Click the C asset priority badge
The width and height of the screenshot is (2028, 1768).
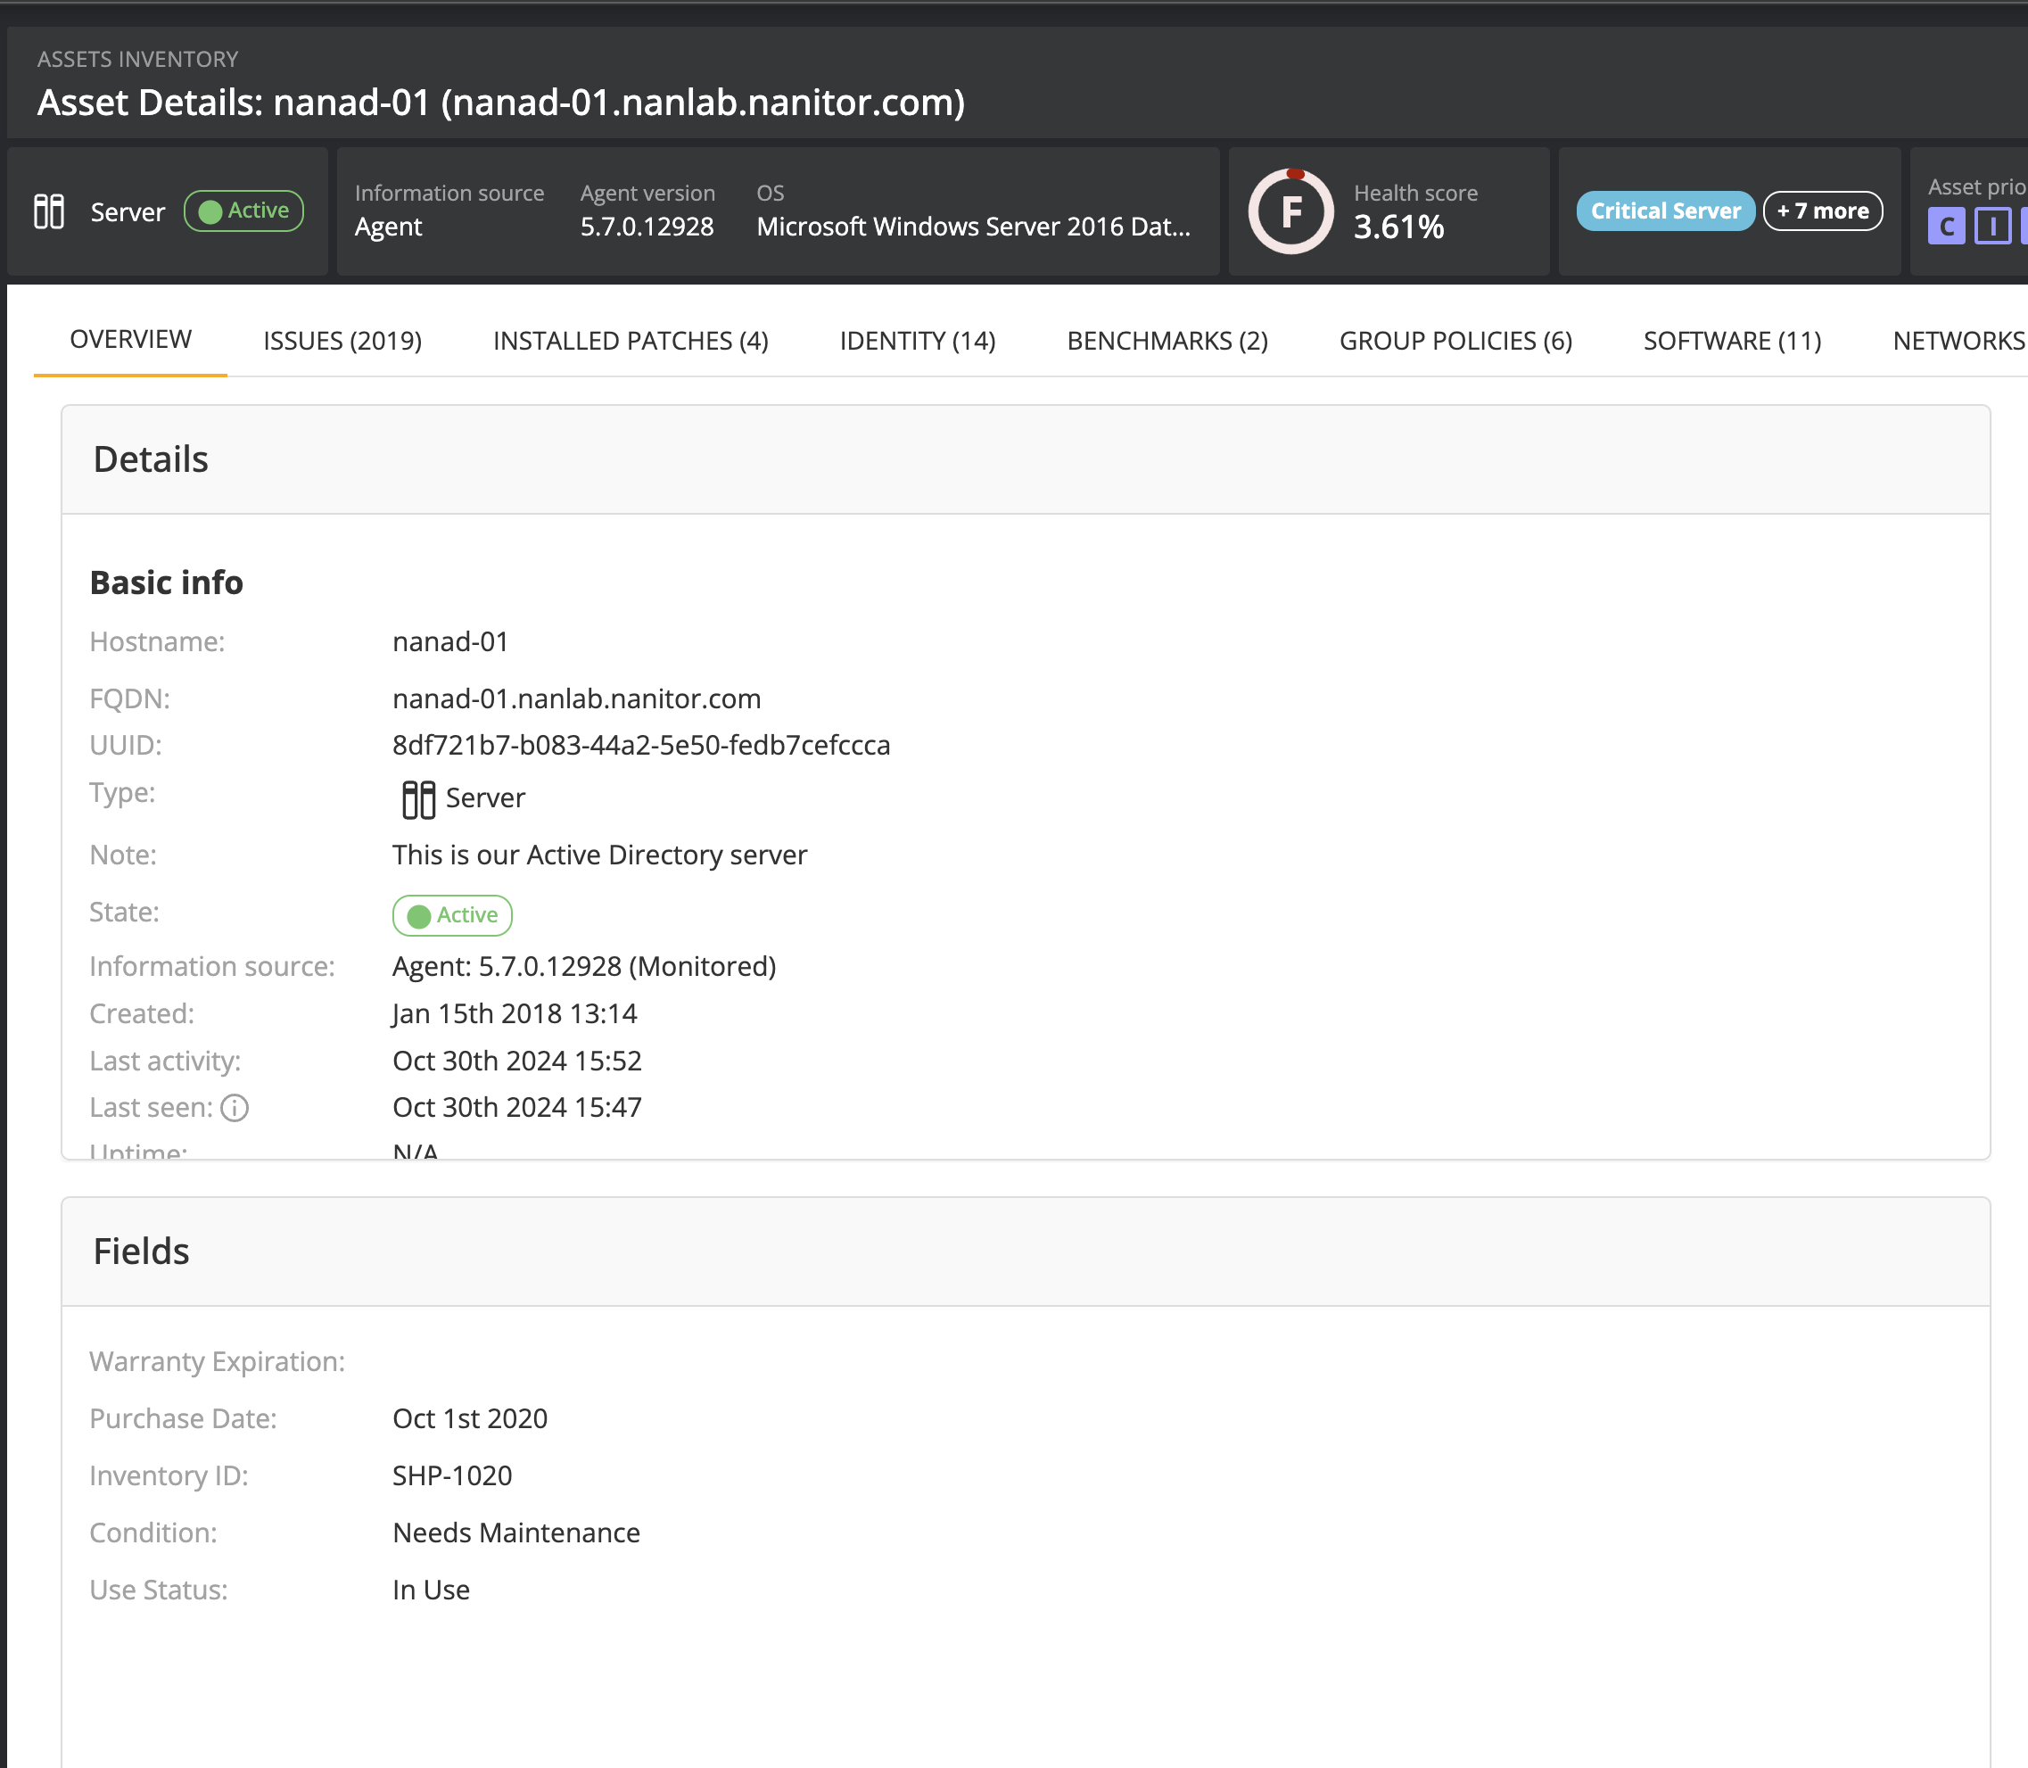(x=1945, y=227)
